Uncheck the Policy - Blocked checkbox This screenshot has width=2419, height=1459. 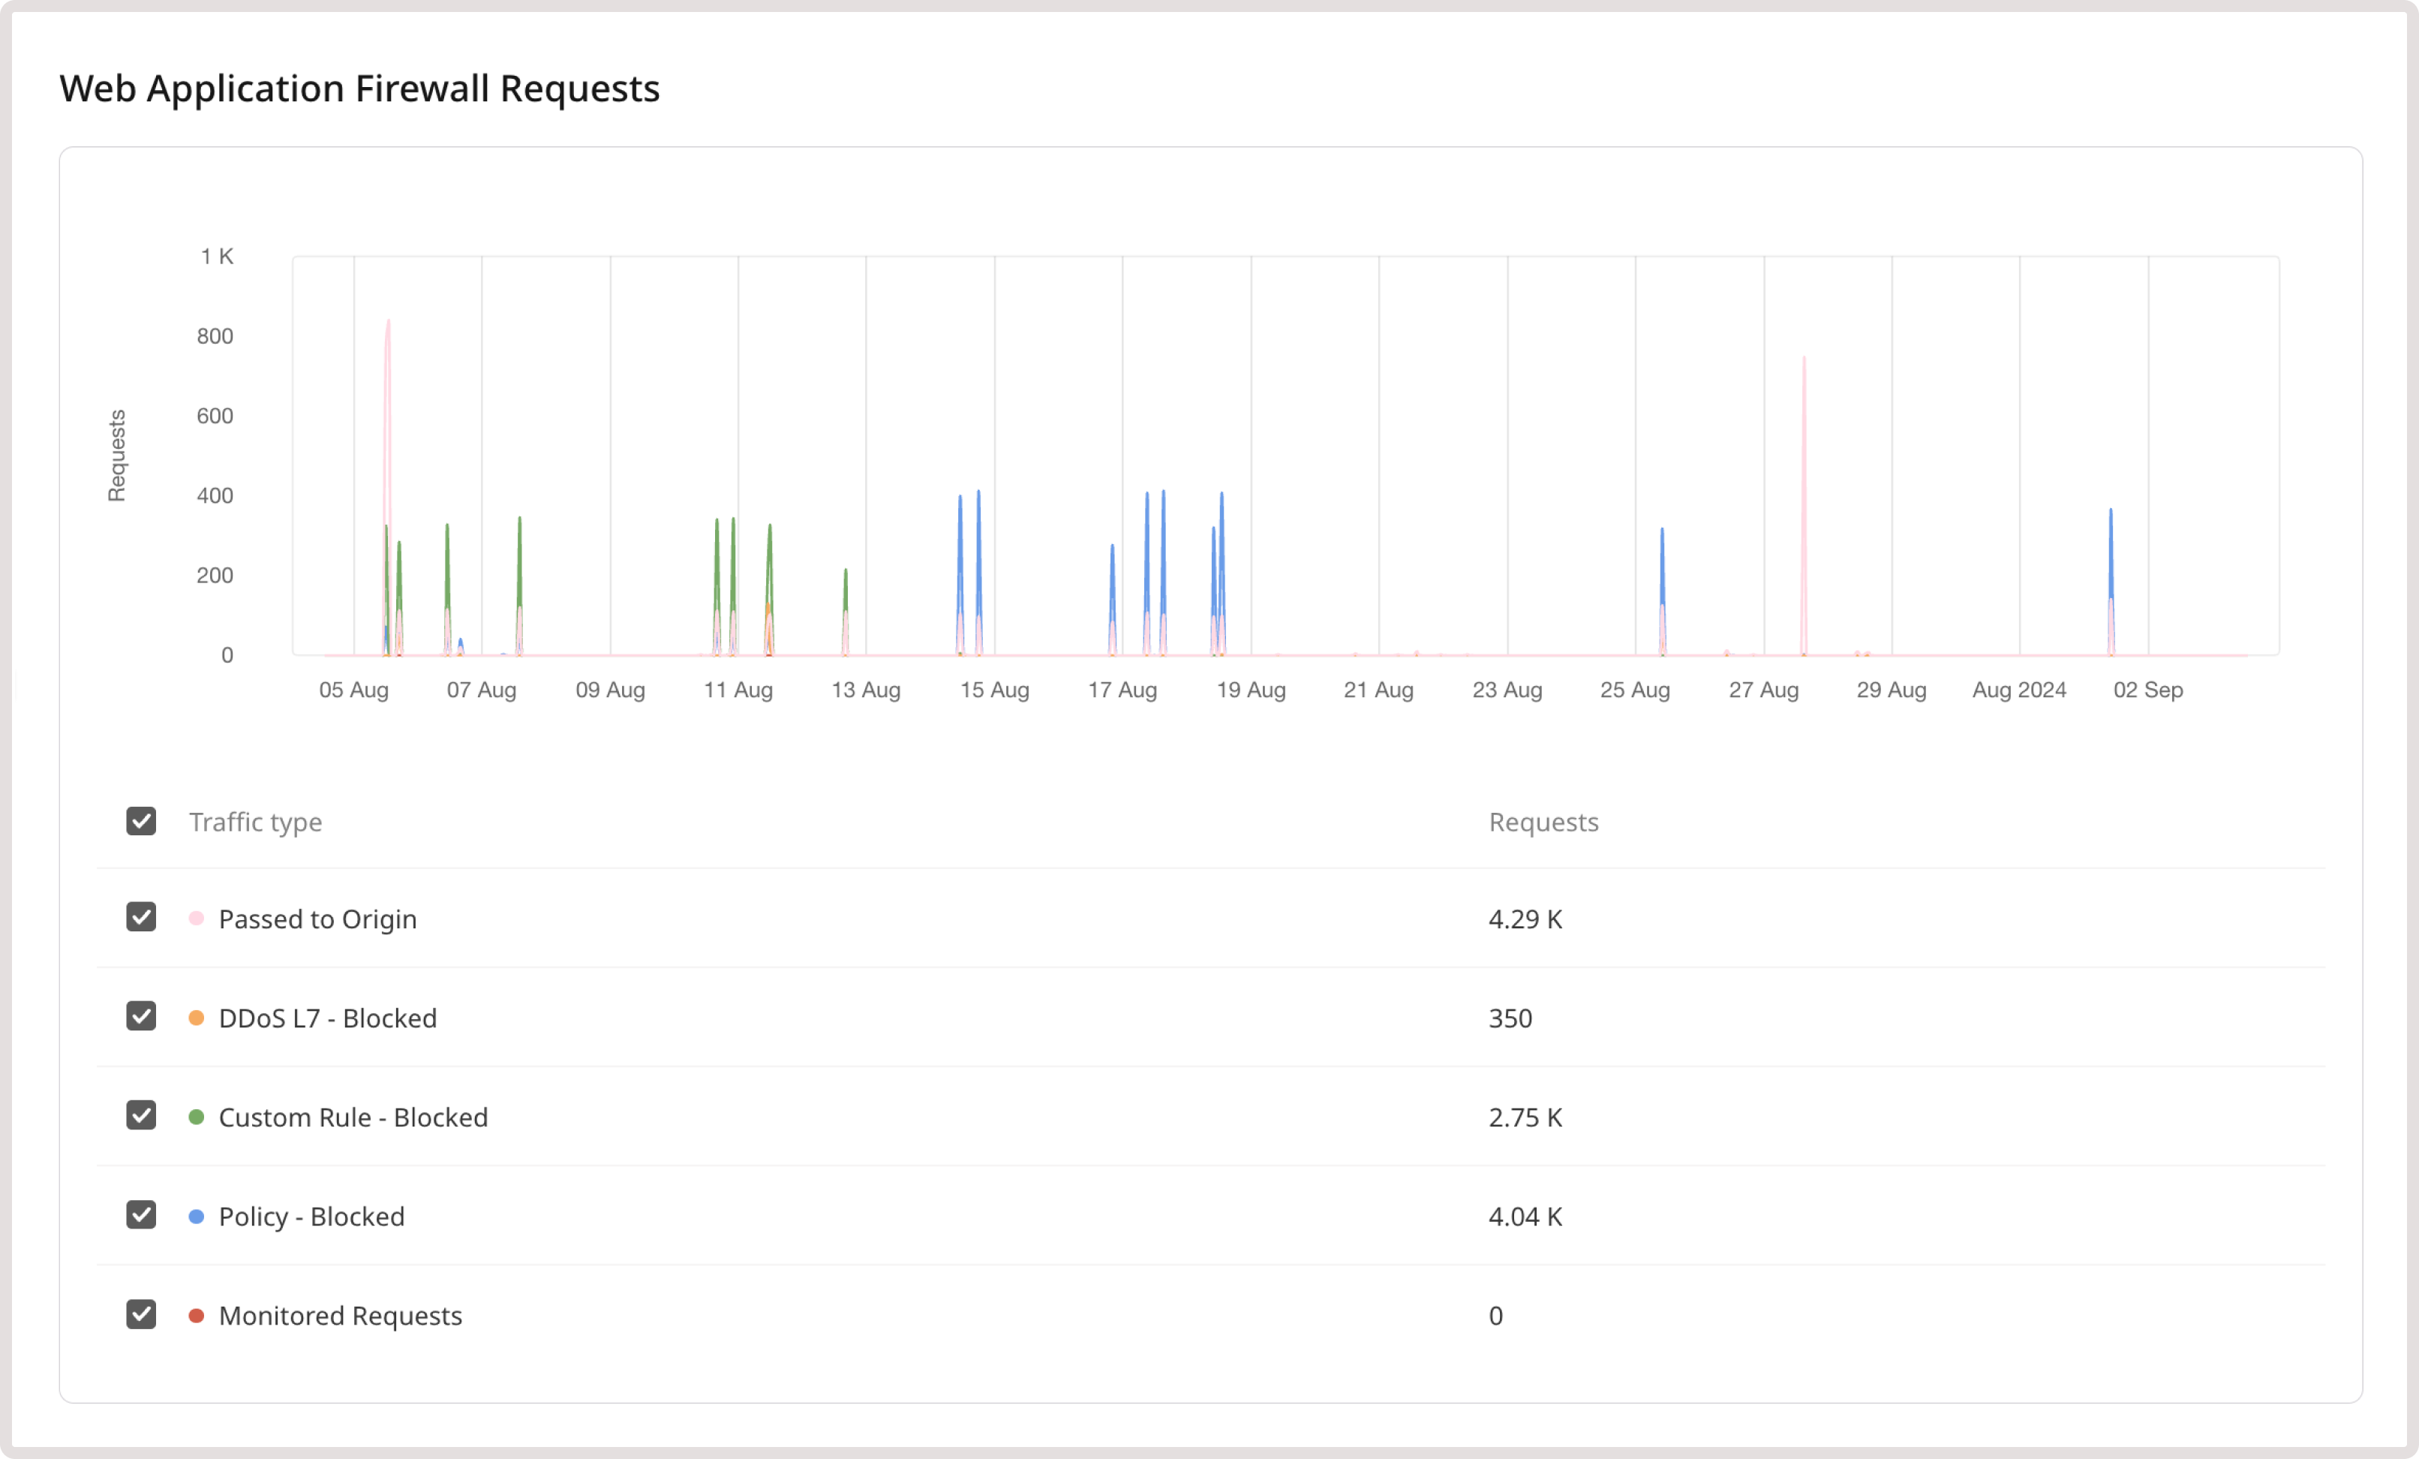coord(141,1214)
